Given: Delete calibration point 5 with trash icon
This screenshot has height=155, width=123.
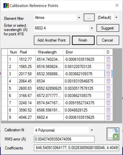Looking at the screenshot, I should pos(108,88).
